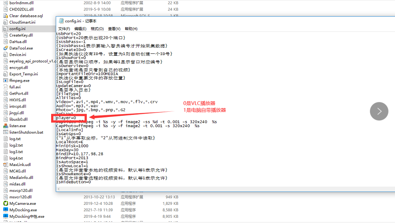This screenshot has width=395, height=223.
Task: Click the MaxLink.udl file icon
Action: pyautogui.click(x=6, y=165)
